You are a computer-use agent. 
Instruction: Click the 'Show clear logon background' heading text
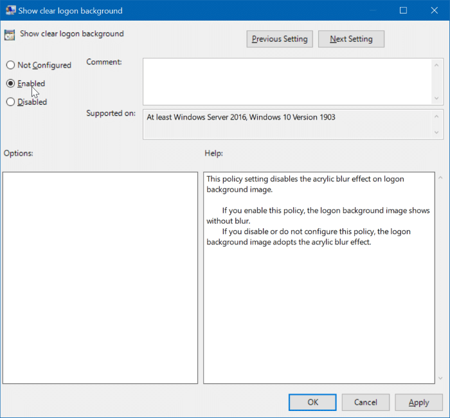point(72,34)
